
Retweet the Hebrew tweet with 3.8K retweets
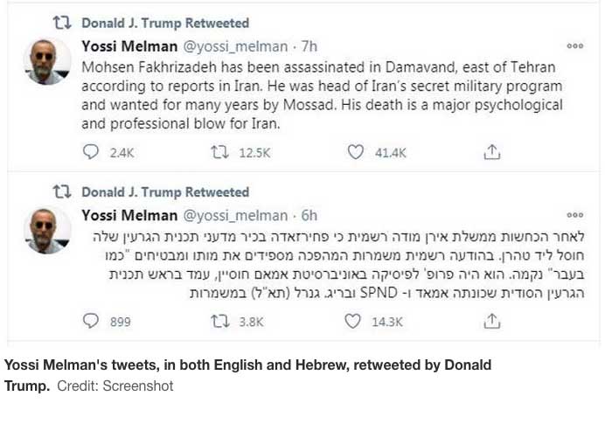[220, 322]
